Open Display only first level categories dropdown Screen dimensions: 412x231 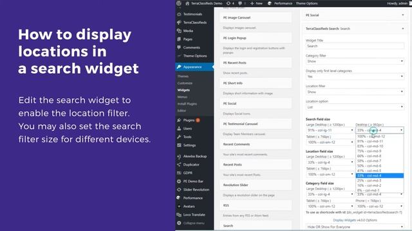coord(355,76)
